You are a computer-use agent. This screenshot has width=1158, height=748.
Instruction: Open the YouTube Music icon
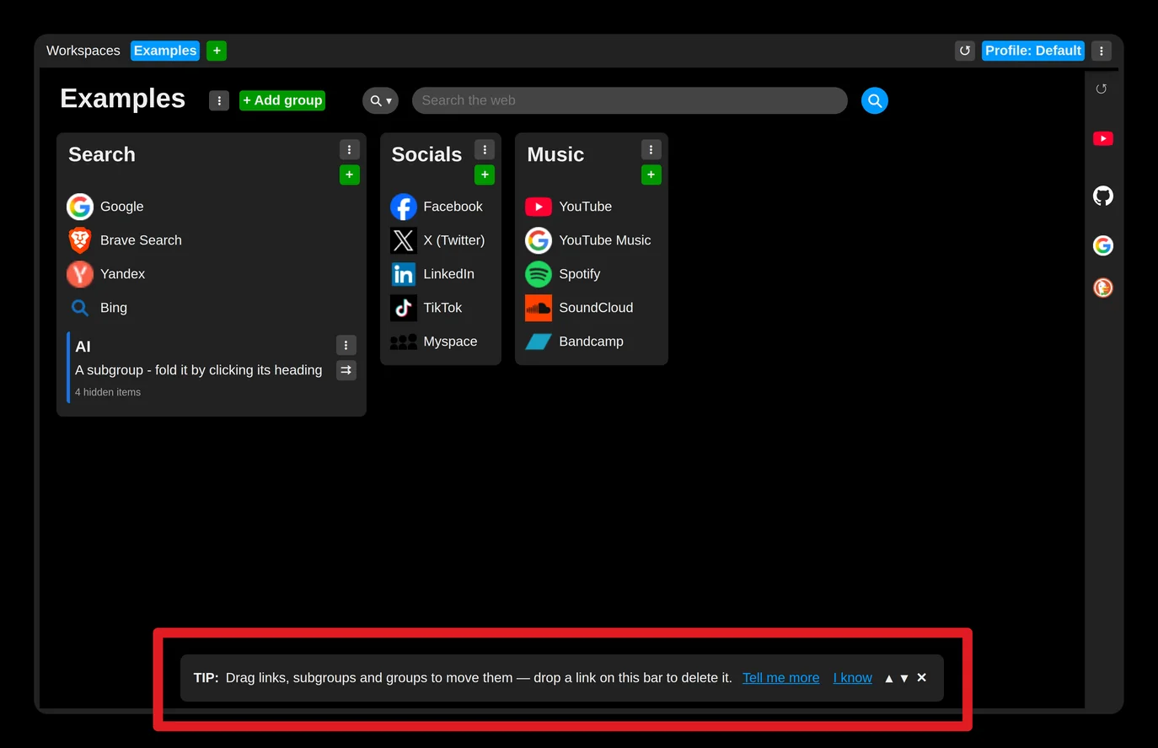[x=539, y=240]
